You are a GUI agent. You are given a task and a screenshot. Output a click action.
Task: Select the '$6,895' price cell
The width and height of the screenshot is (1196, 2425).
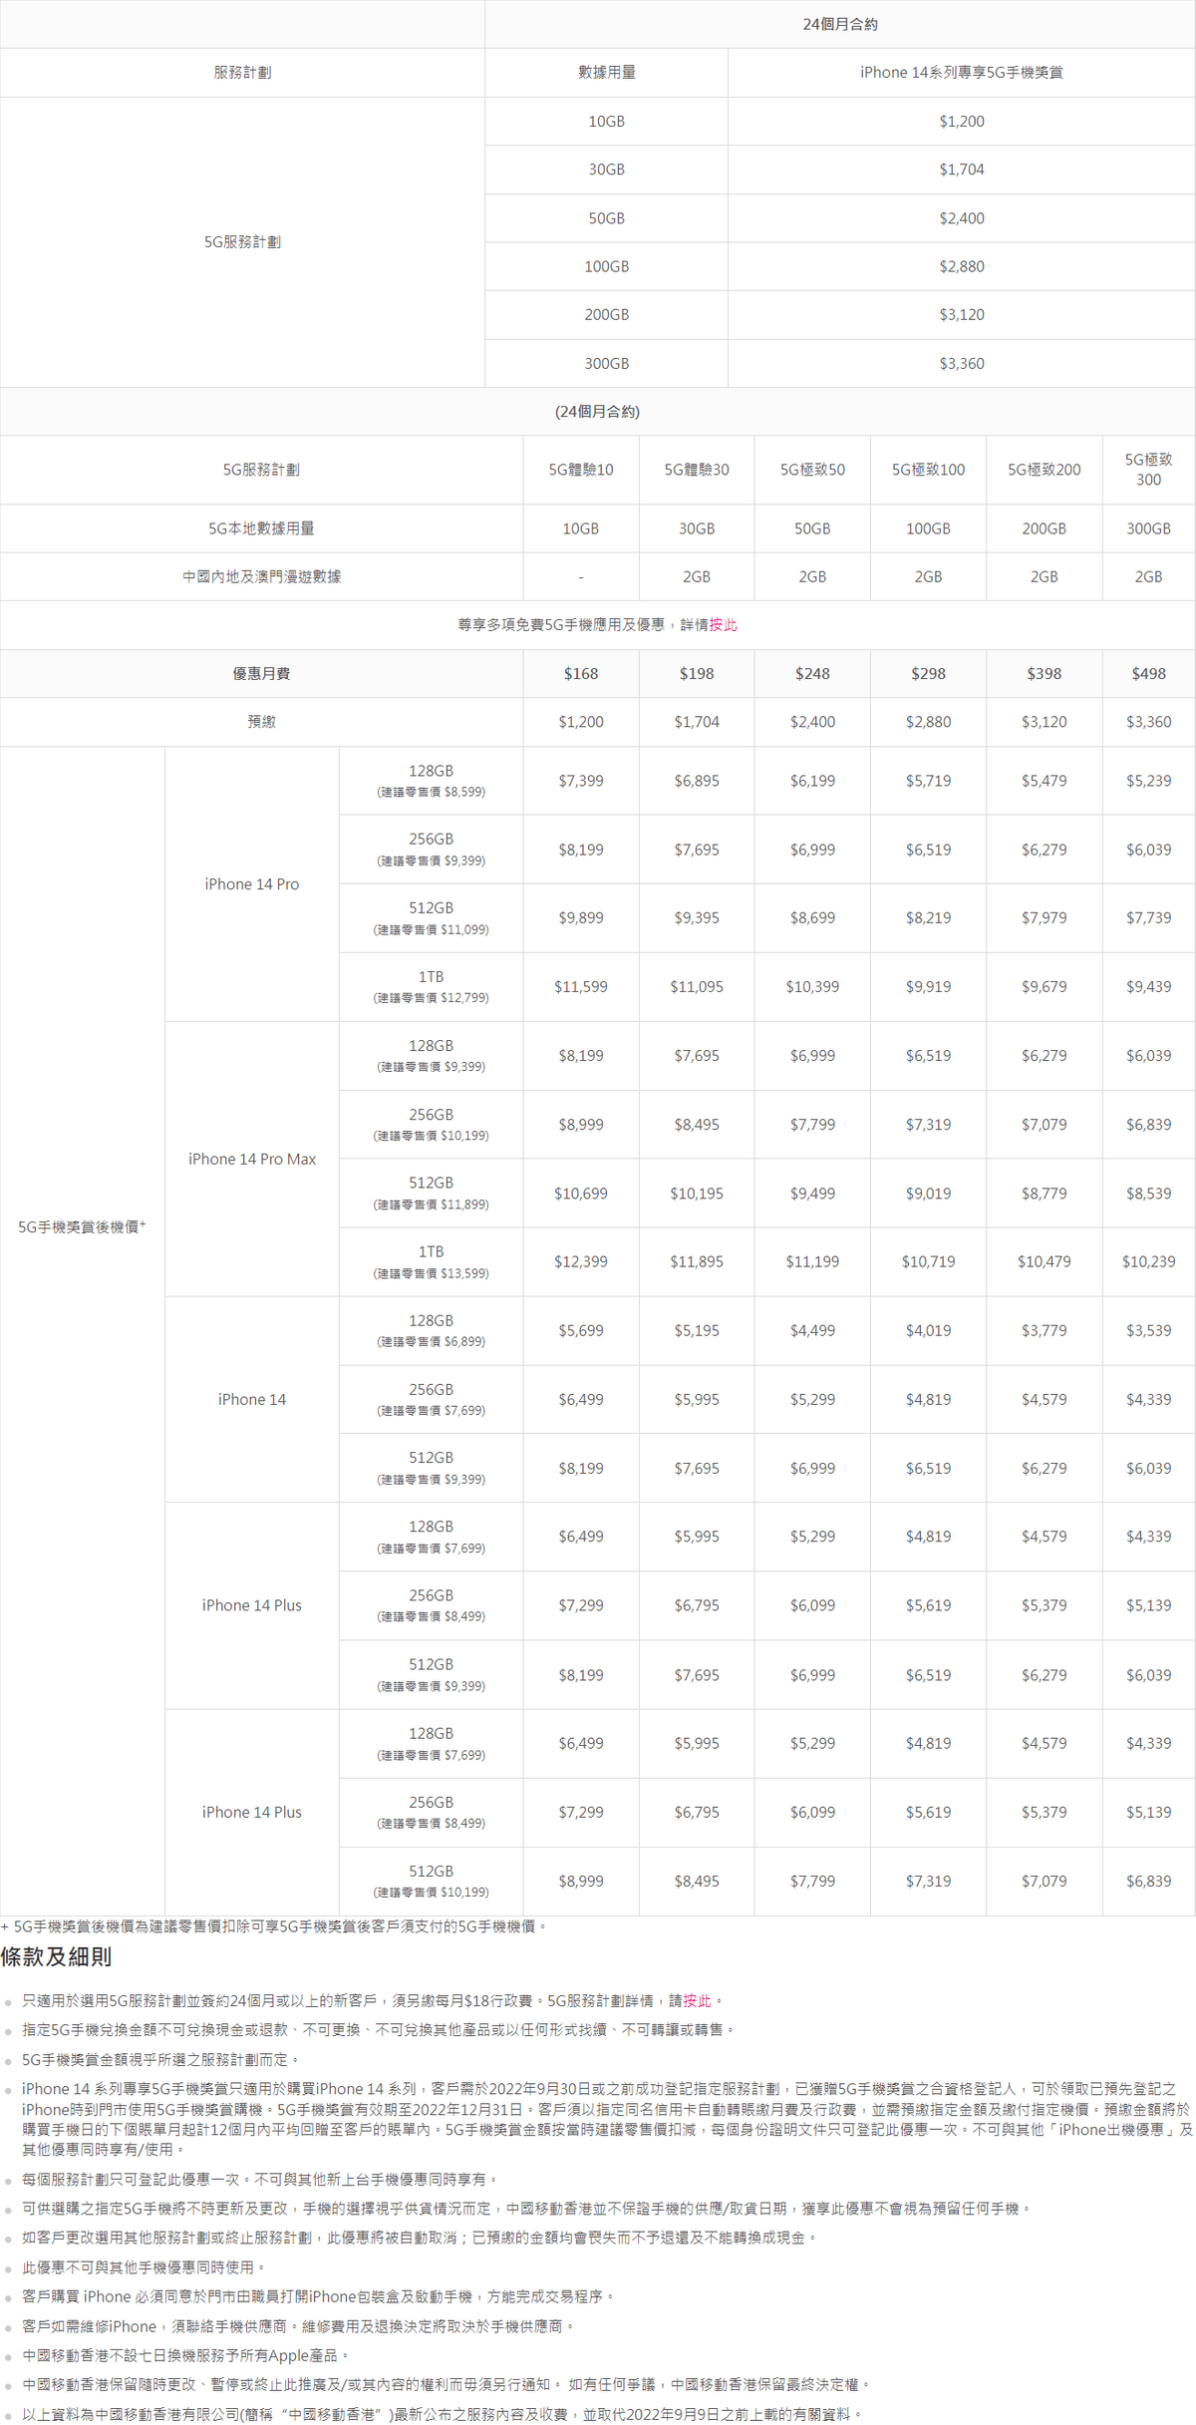[697, 781]
